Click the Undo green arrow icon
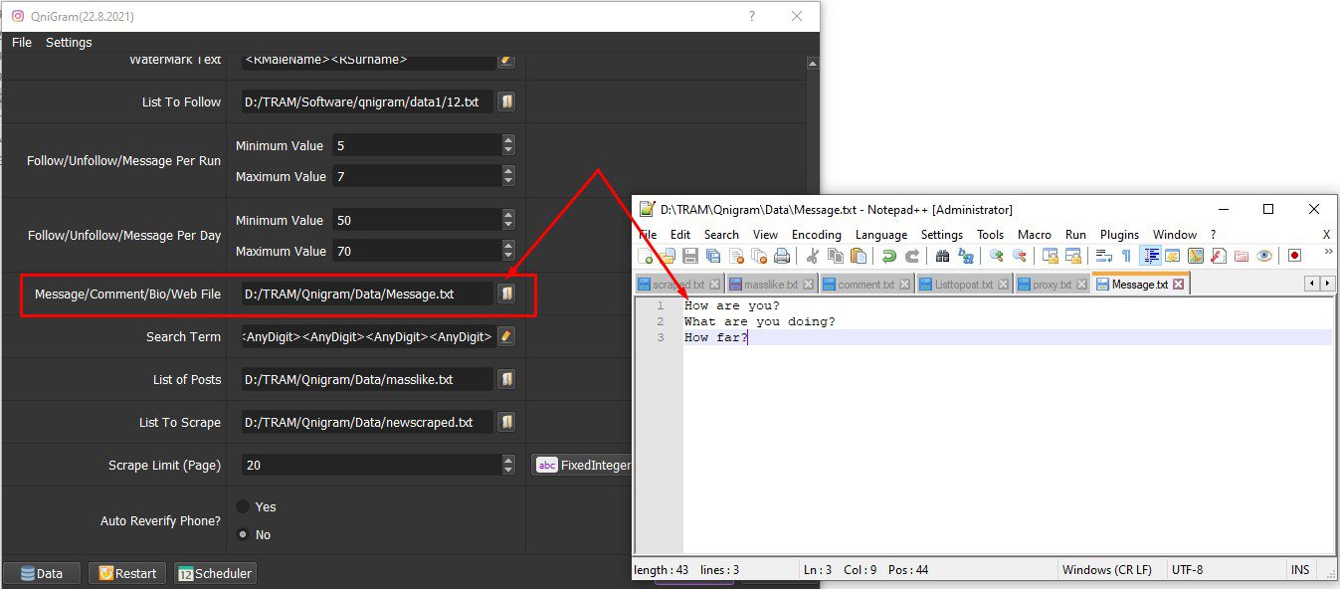 889,256
